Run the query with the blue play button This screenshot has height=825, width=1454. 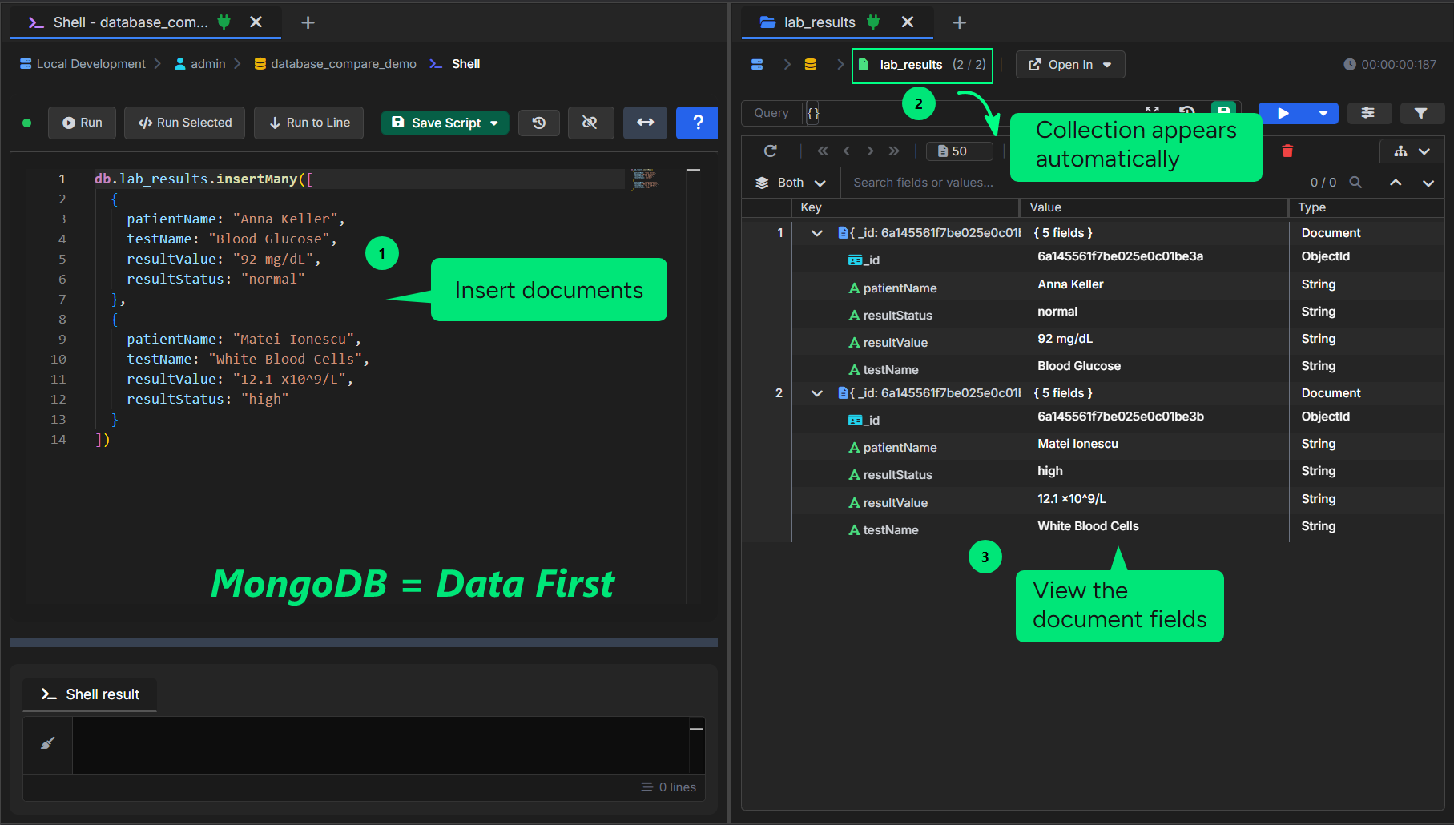pos(1283,113)
